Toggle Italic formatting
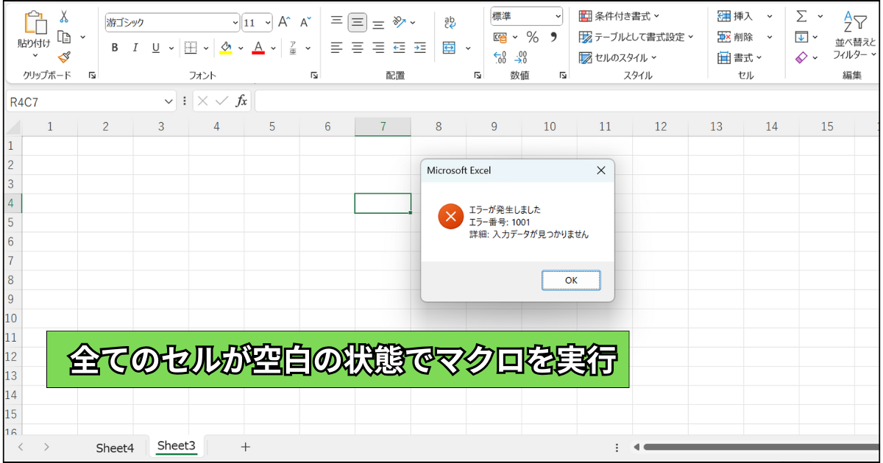 135,48
